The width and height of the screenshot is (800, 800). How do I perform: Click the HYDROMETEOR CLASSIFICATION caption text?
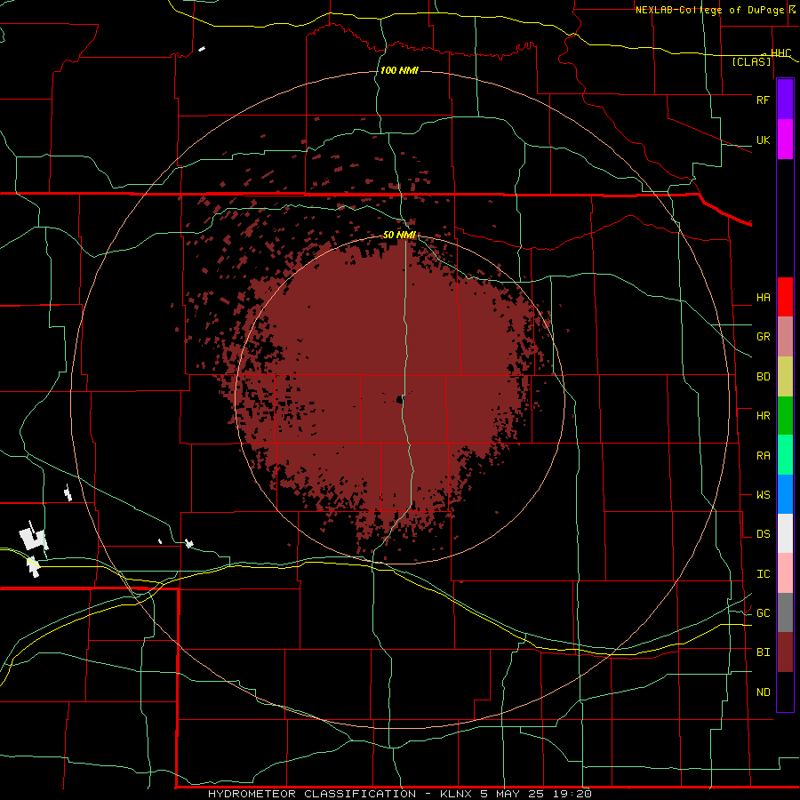(312, 794)
